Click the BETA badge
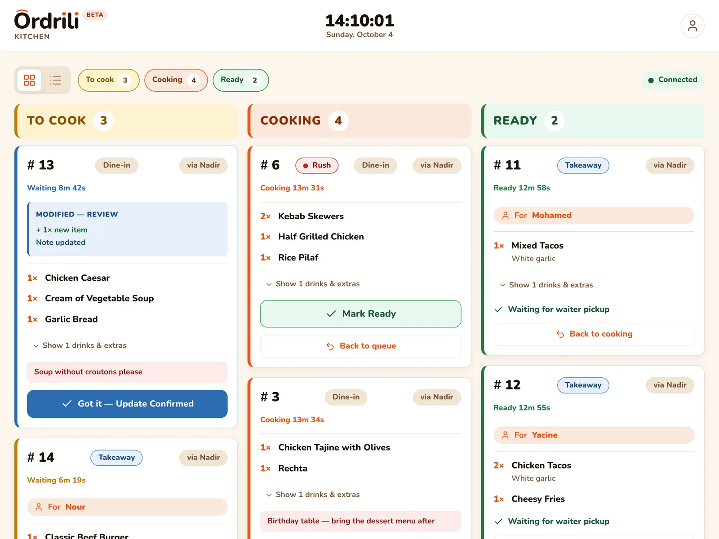 tap(95, 15)
